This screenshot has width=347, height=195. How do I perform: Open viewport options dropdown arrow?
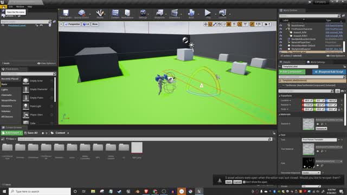[61, 24]
